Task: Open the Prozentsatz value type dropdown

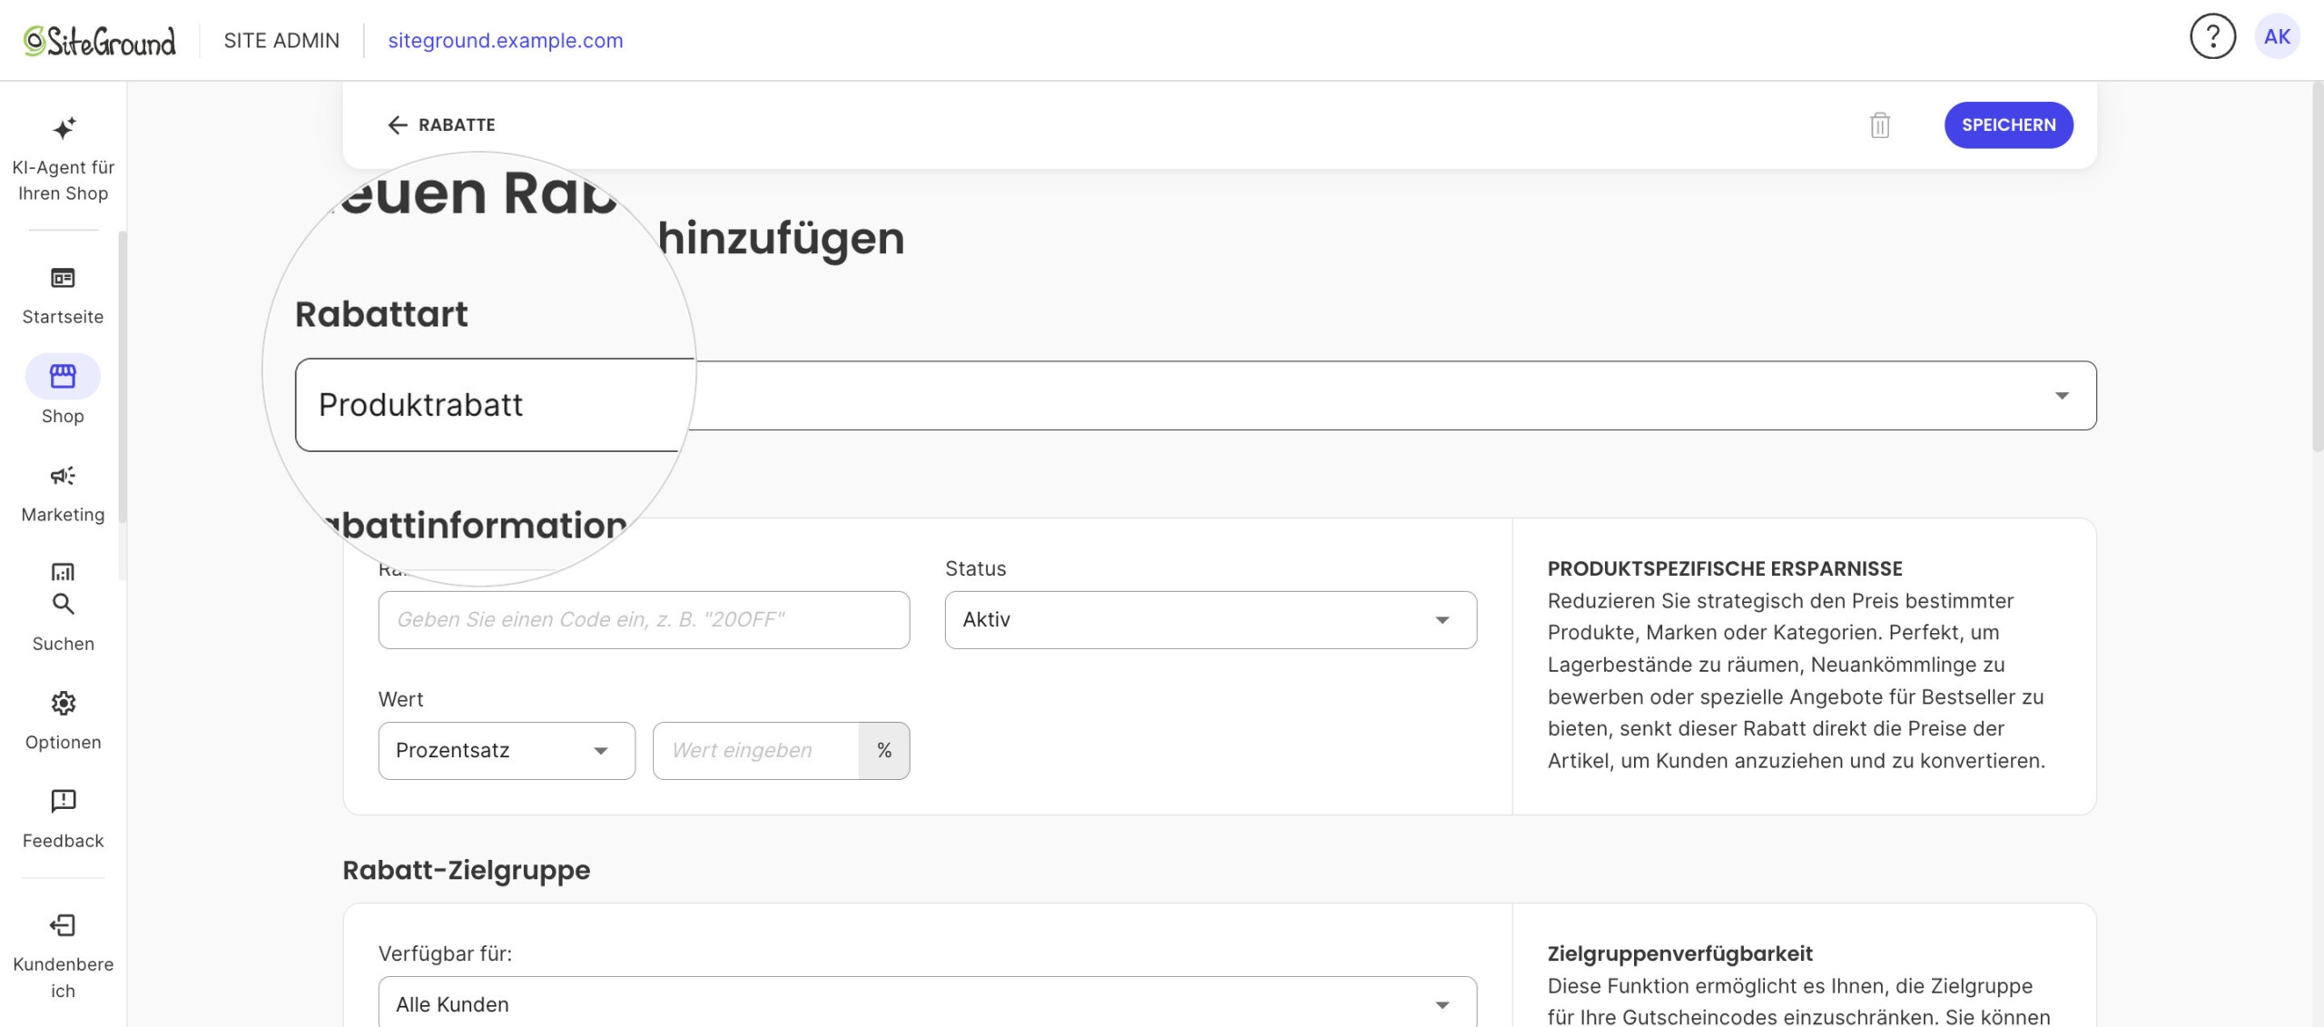Action: tap(507, 751)
